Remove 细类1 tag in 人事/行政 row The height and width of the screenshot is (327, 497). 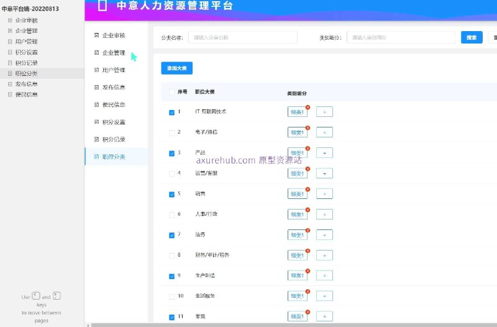click(x=308, y=210)
